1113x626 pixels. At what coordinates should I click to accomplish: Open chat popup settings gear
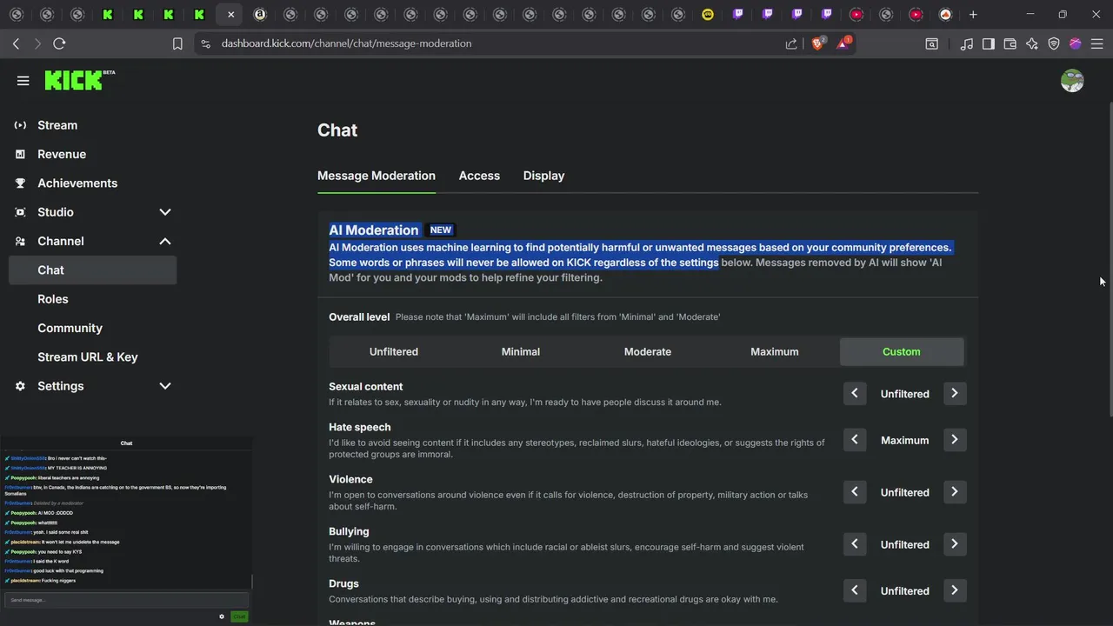(222, 616)
